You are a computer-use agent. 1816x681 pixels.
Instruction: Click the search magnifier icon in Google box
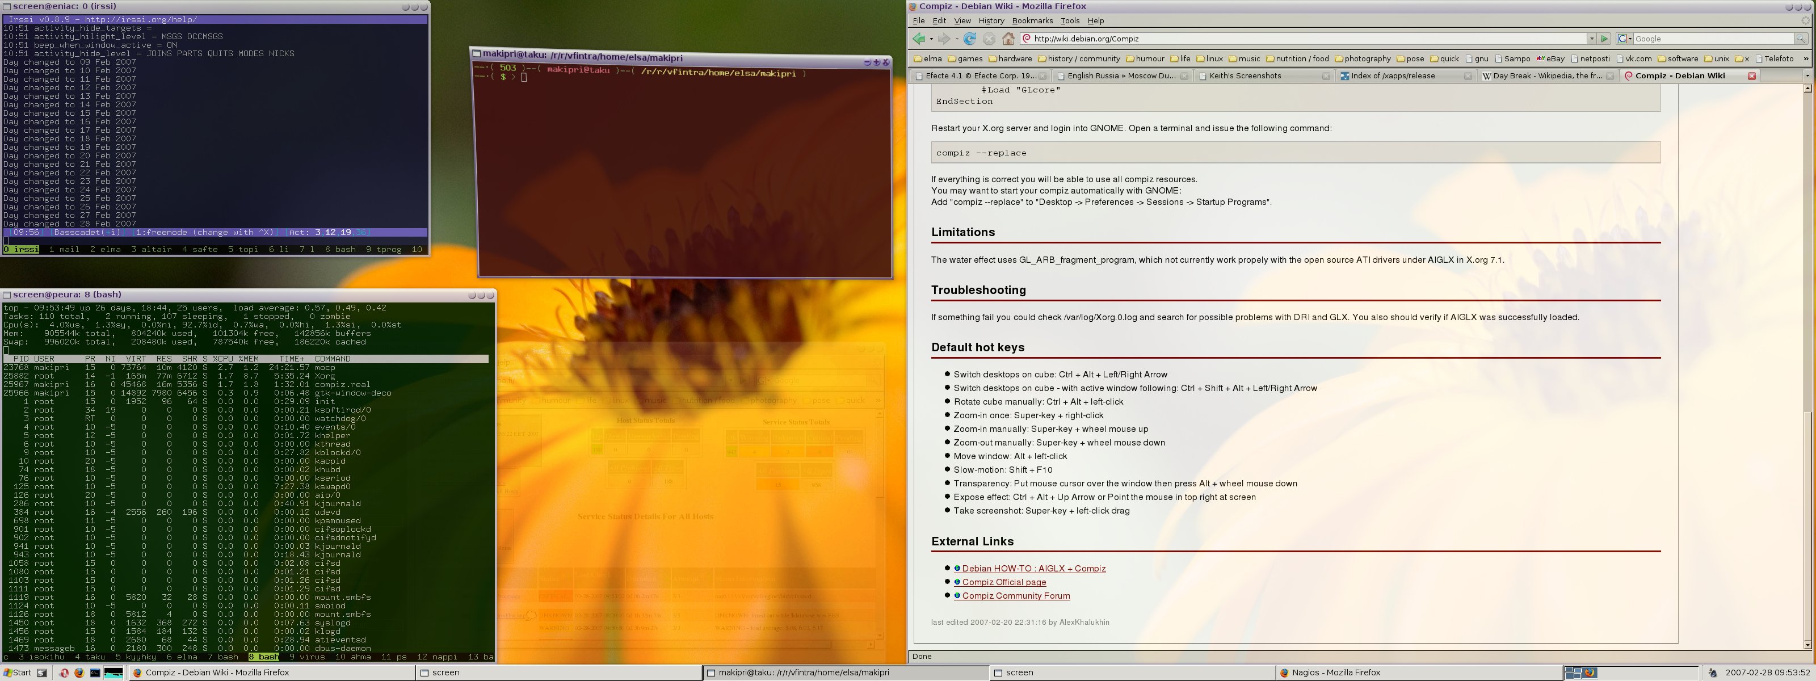pyautogui.click(x=1801, y=39)
